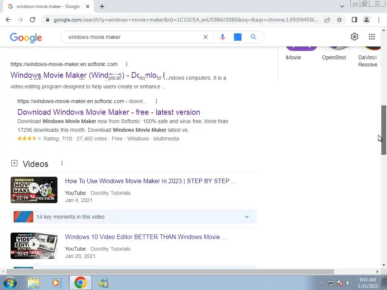The image size is (387, 290).
Task: Open Windows 10 Video Editor BETTER THAN link
Action: pos(146,237)
